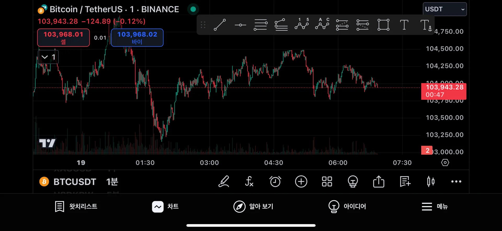502x231 pixels.
Task: Open more options three-dot menu
Action: pos(456,181)
